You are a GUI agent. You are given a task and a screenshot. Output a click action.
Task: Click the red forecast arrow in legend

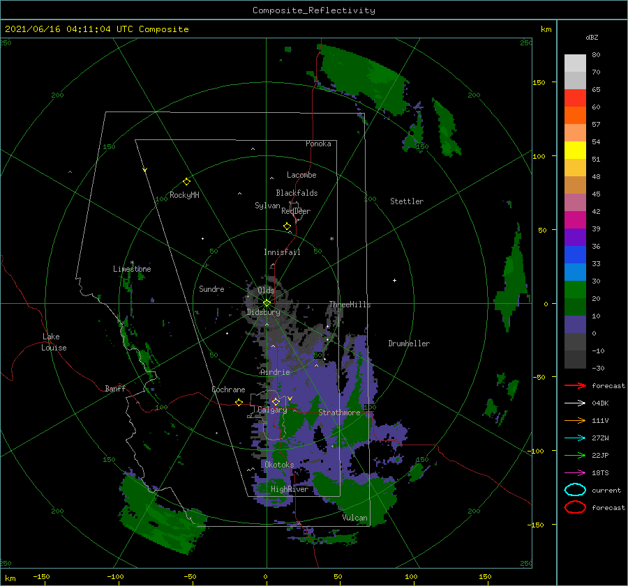pos(575,385)
